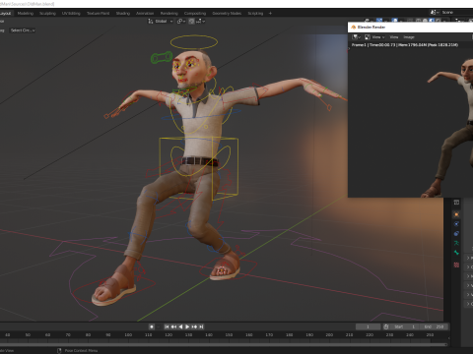Open the Select Circle tool dropdown
Viewport: 473px width, 354px height.
coord(23,30)
